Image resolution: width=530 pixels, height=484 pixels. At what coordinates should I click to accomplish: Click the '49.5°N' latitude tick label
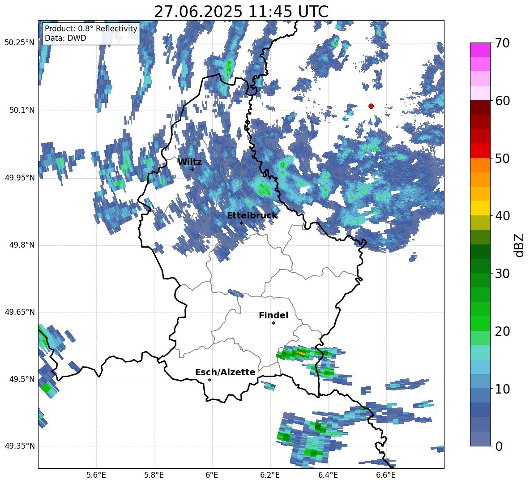pos(21,379)
